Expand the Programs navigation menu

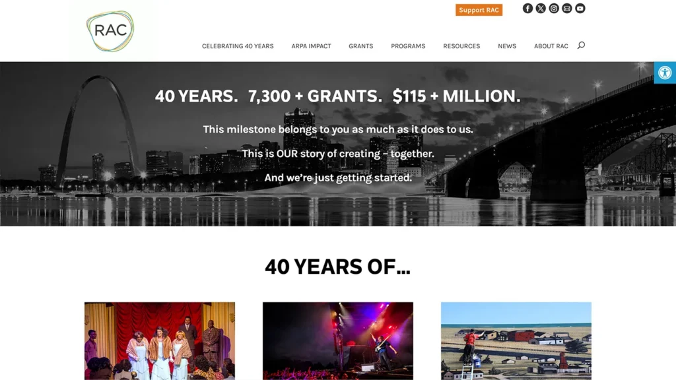click(x=408, y=46)
